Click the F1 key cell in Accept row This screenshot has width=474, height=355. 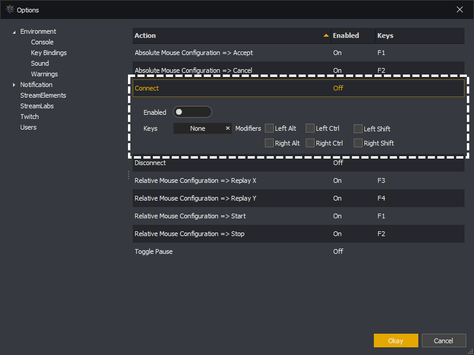pyautogui.click(x=381, y=53)
